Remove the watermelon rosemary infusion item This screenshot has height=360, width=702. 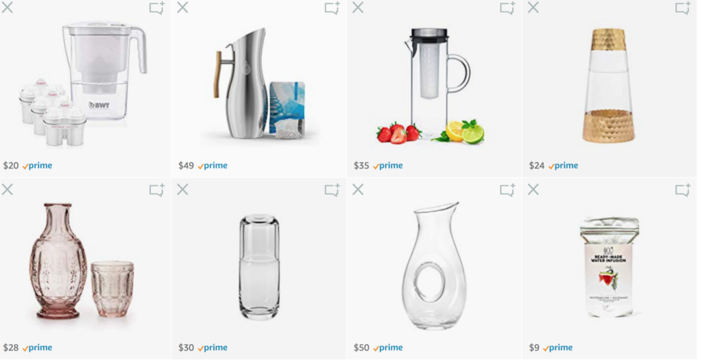click(x=533, y=190)
